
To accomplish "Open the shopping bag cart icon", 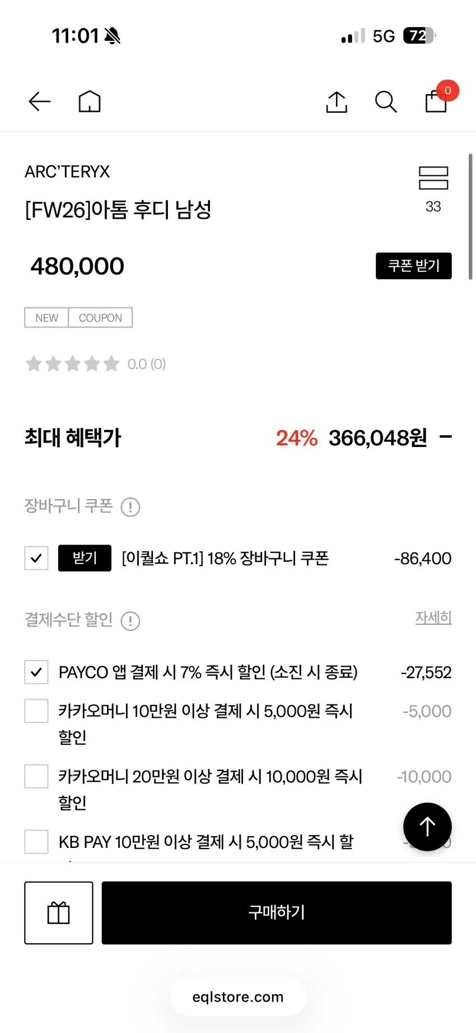I will (x=436, y=101).
